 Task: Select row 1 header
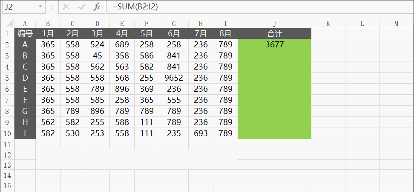[x=7, y=34]
